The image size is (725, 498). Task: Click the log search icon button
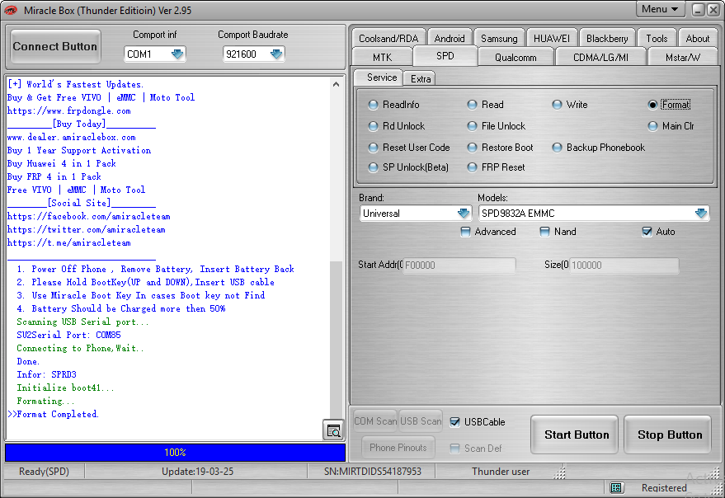point(333,430)
